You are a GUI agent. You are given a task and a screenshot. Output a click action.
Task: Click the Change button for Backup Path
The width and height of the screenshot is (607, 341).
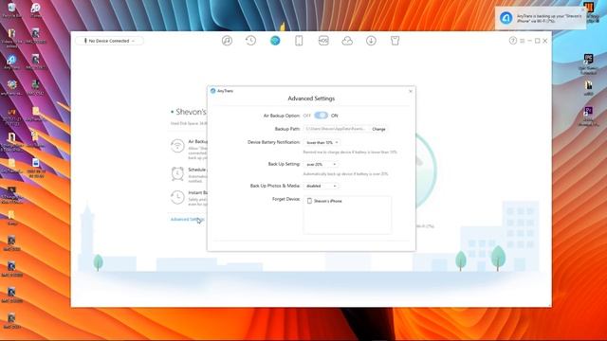tap(378, 129)
